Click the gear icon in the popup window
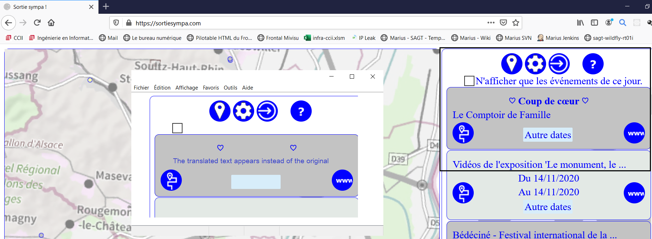Viewport: 652px width, 239px height. (244, 111)
